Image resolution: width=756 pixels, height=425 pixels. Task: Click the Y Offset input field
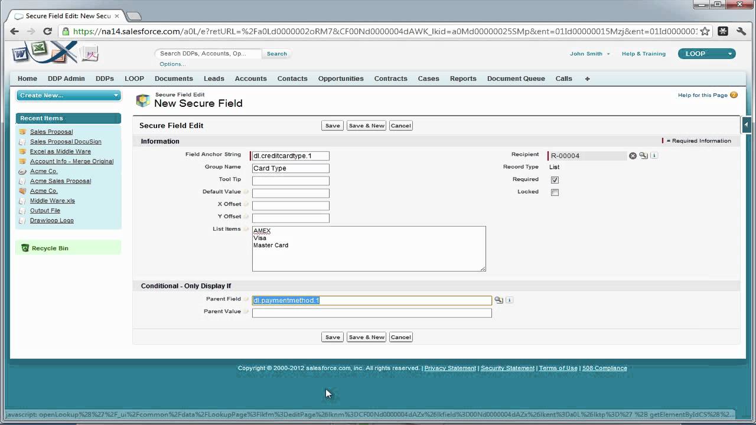click(291, 218)
